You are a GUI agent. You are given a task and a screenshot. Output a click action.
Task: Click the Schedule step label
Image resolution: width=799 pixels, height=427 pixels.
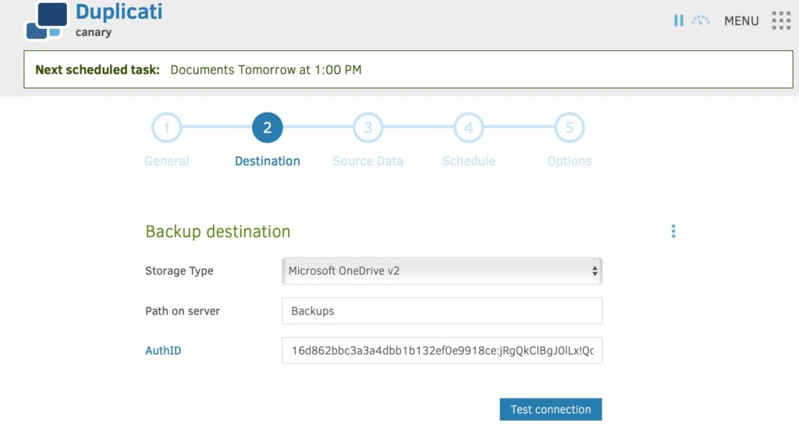pos(469,161)
